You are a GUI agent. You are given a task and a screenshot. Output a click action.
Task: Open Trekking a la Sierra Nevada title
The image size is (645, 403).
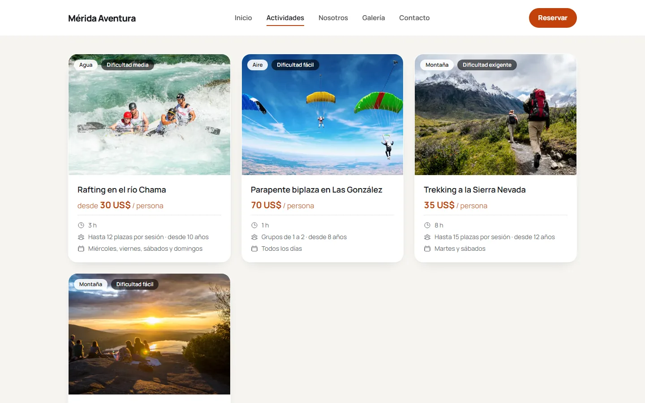(x=475, y=190)
